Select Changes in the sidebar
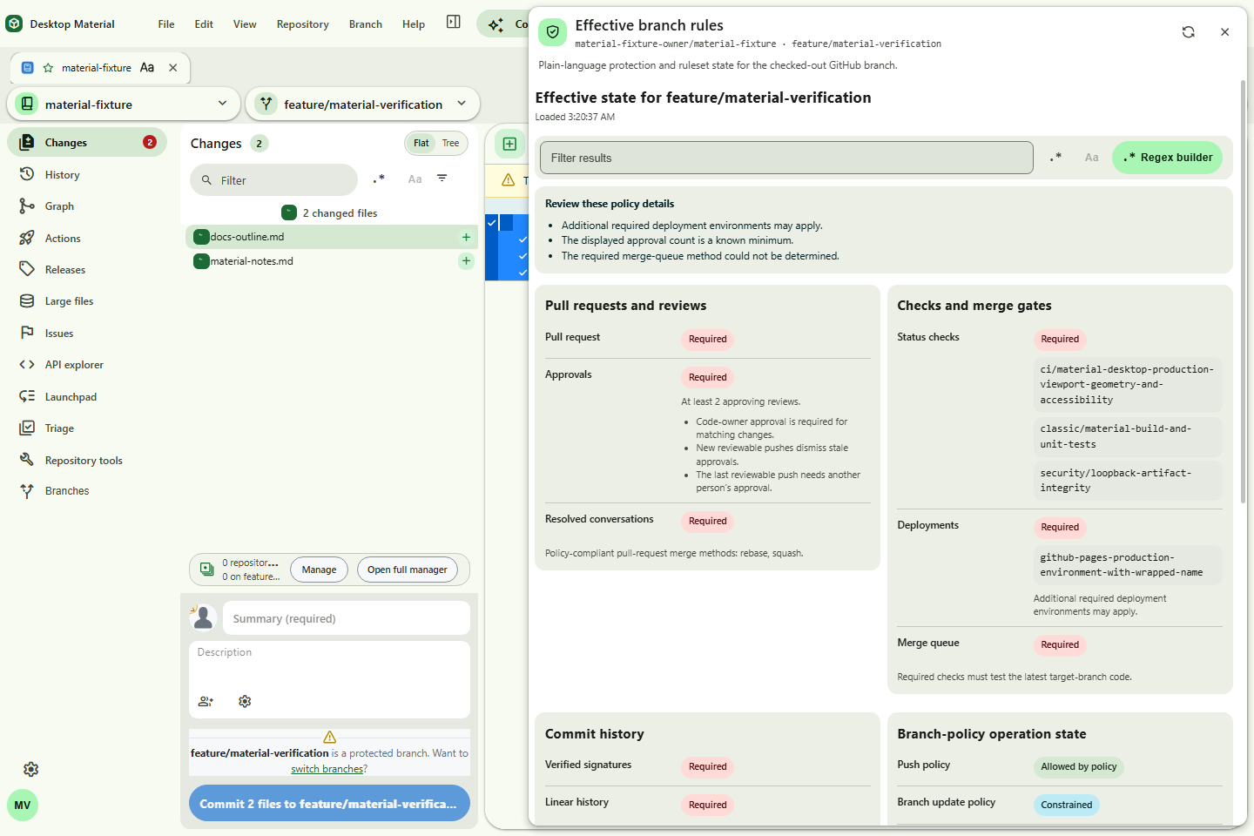The image size is (1254, 836). (87, 143)
